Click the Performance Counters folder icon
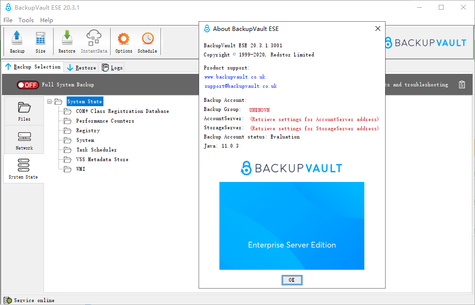 68,121
